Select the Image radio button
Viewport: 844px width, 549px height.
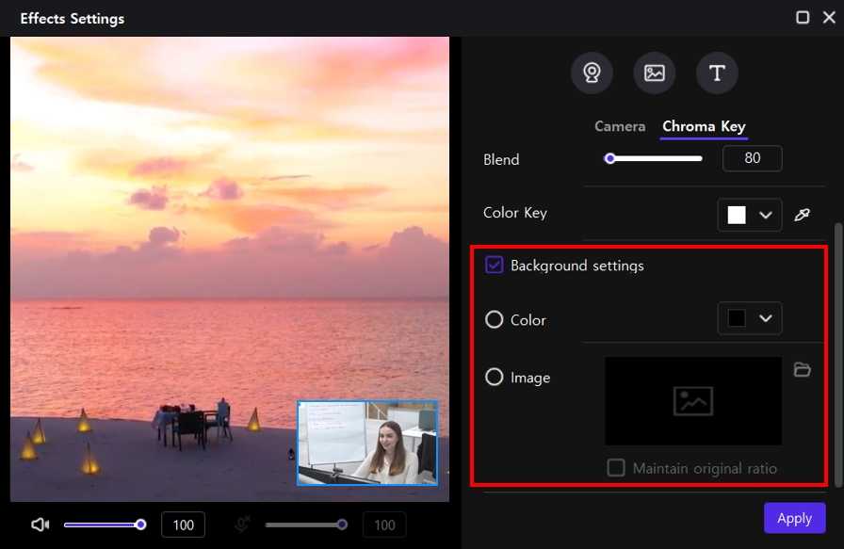495,378
